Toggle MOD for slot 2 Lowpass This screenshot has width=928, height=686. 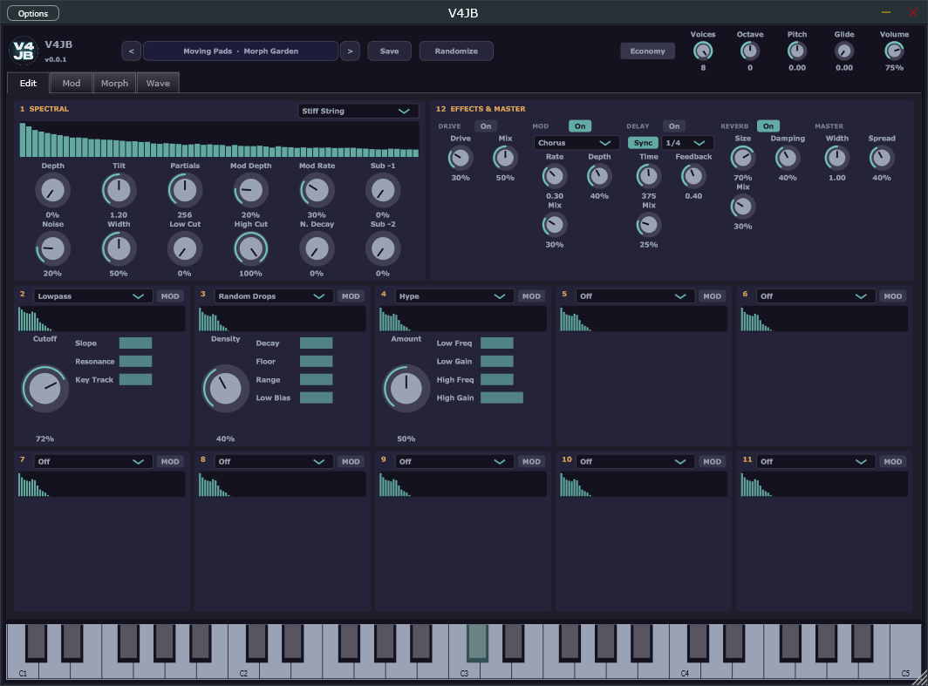(170, 296)
